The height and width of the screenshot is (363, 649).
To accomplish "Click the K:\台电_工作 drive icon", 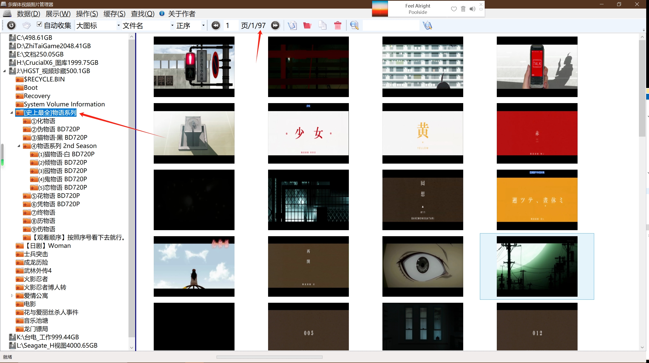I will tap(12, 337).
